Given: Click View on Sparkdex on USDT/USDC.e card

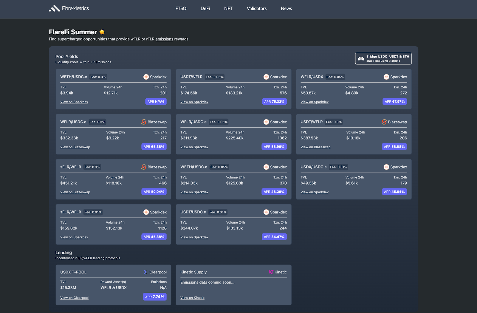Looking at the screenshot, I should pyautogui.click(x=194, y=237).
